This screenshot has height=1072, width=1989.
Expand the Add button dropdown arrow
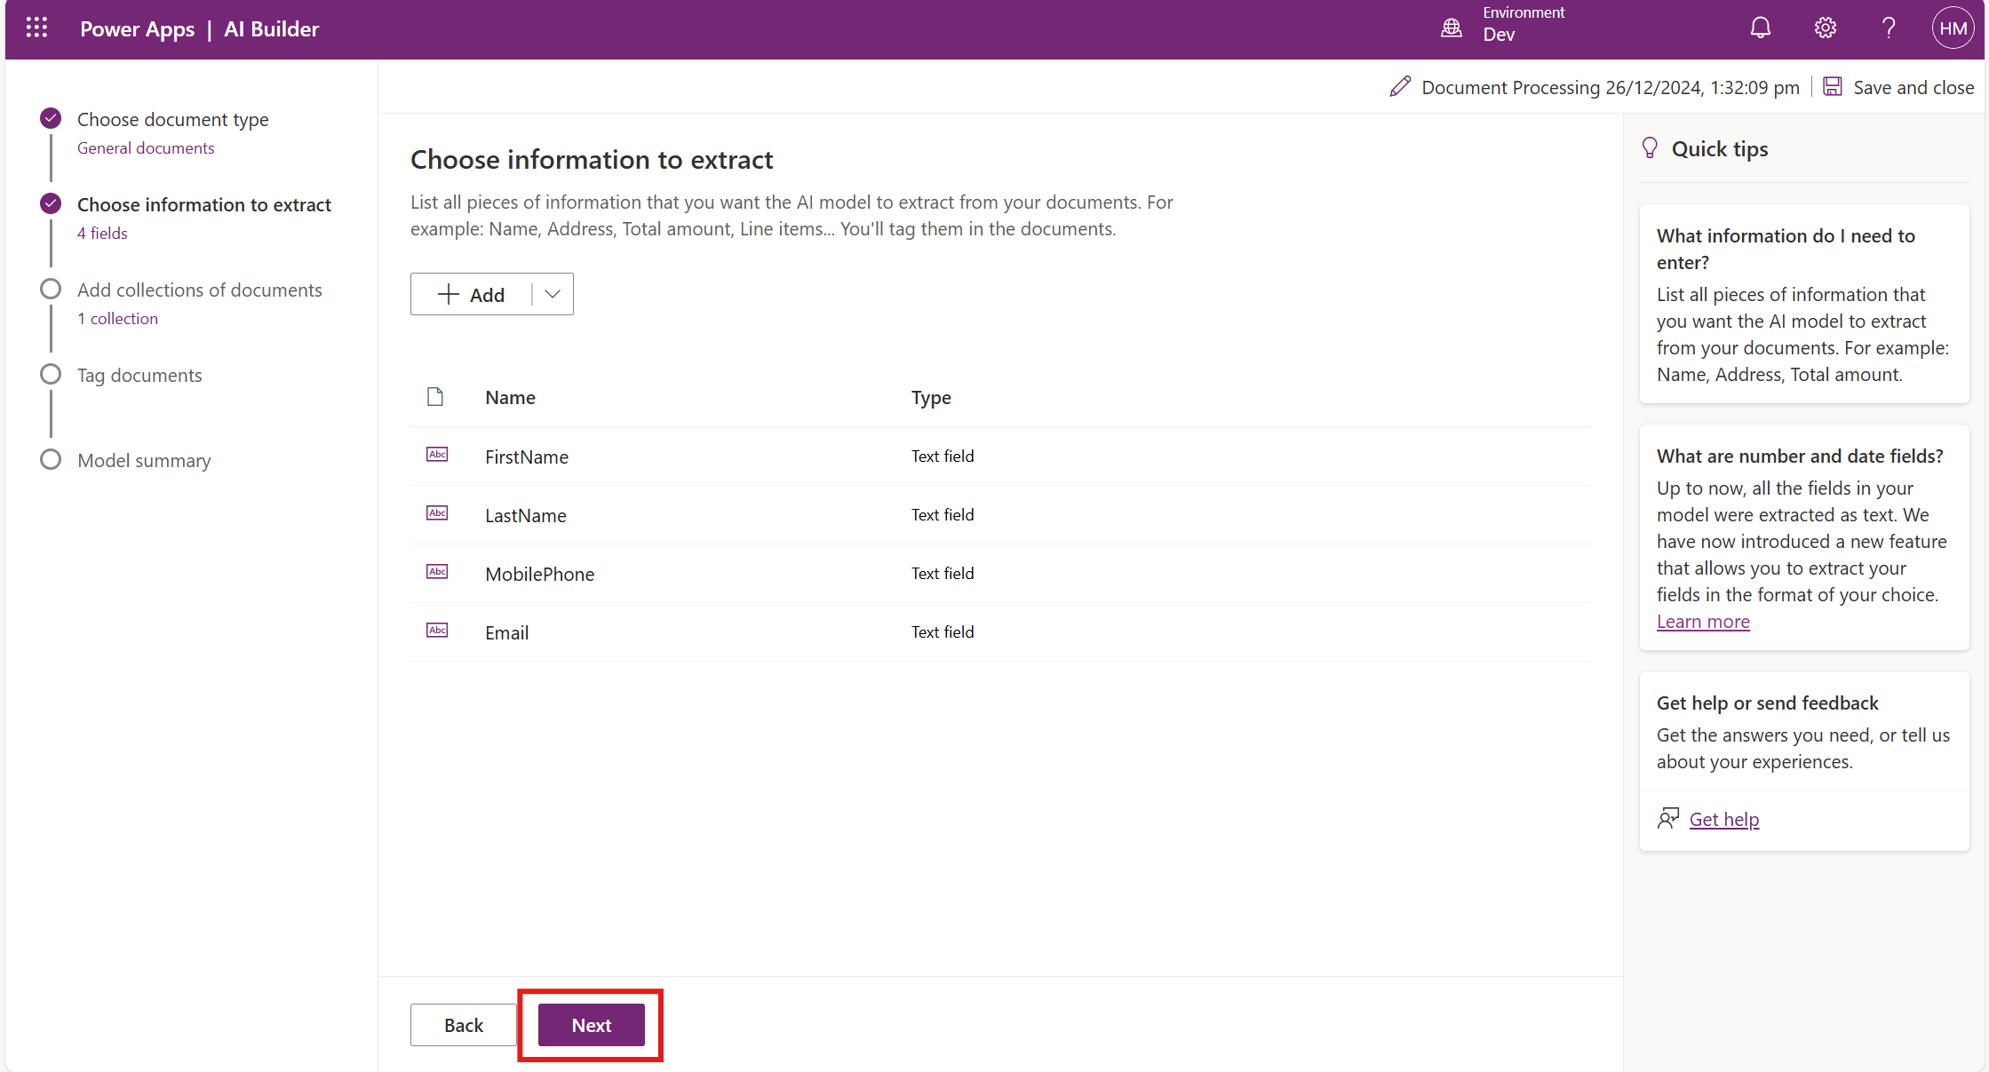(x=553, y=294)
